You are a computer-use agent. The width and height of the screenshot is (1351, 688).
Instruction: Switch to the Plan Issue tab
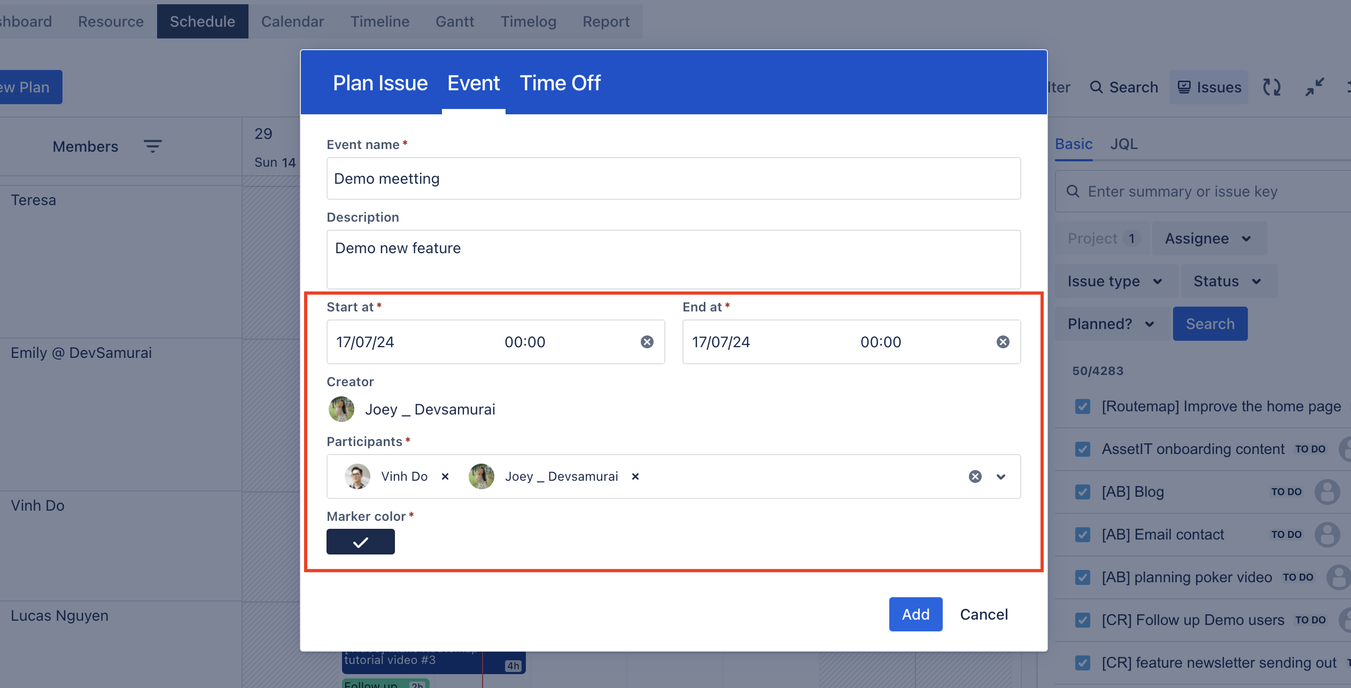coord(380,83)
